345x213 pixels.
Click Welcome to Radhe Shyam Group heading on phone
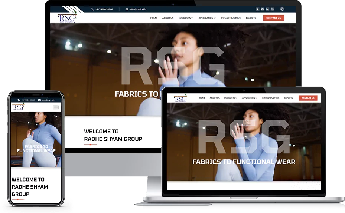pos(30,187)
